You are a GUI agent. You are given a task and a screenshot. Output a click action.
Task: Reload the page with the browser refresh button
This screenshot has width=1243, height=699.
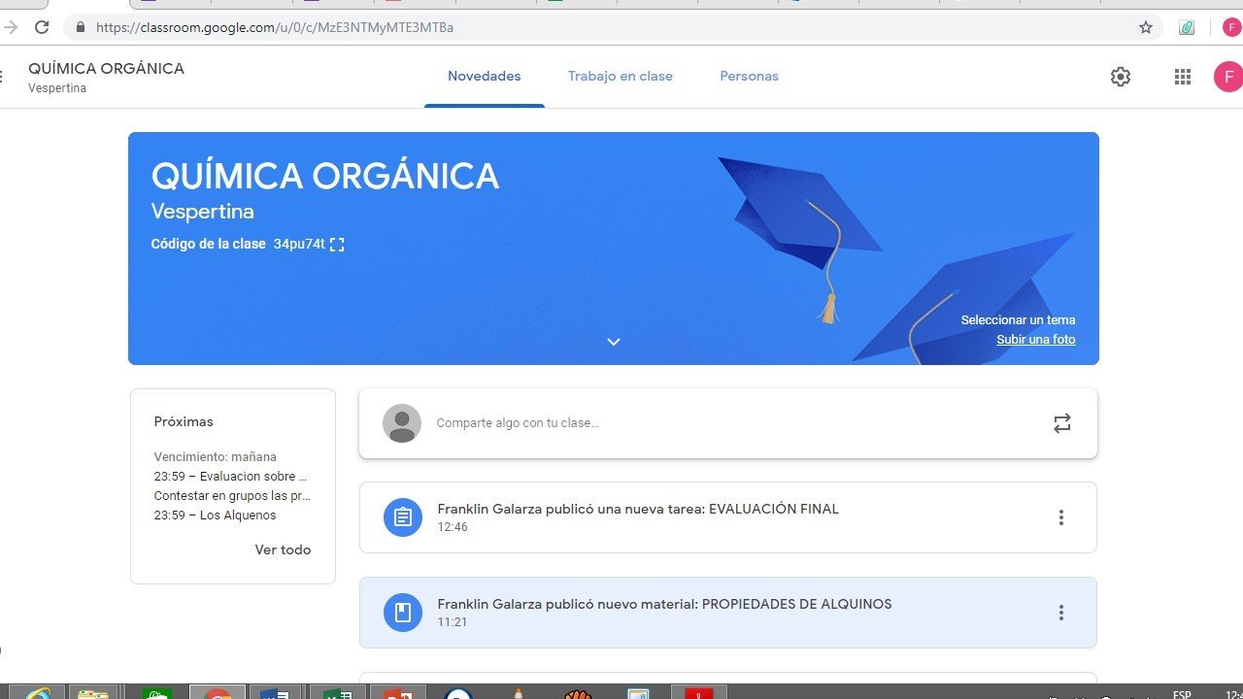tap(42, 27)
